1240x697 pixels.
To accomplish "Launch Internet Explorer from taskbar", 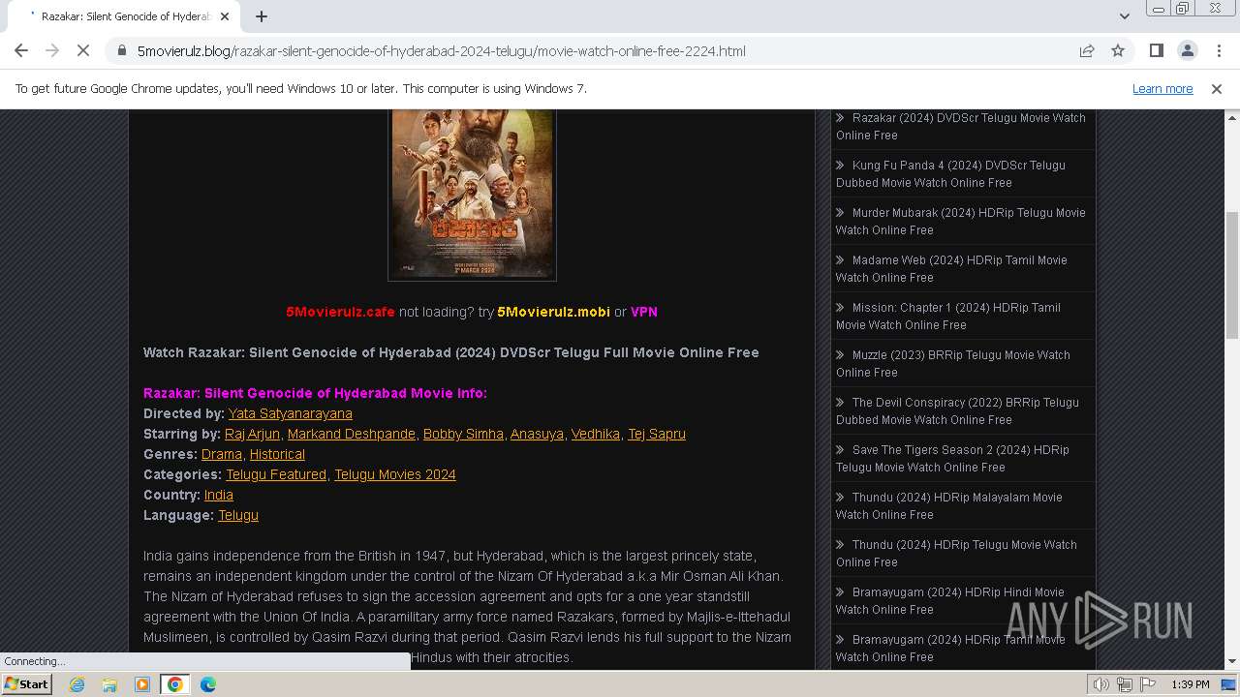I will [x=77, y=684].
